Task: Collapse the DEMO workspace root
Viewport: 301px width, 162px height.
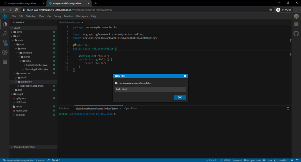Action: click(x=33, y=28)
